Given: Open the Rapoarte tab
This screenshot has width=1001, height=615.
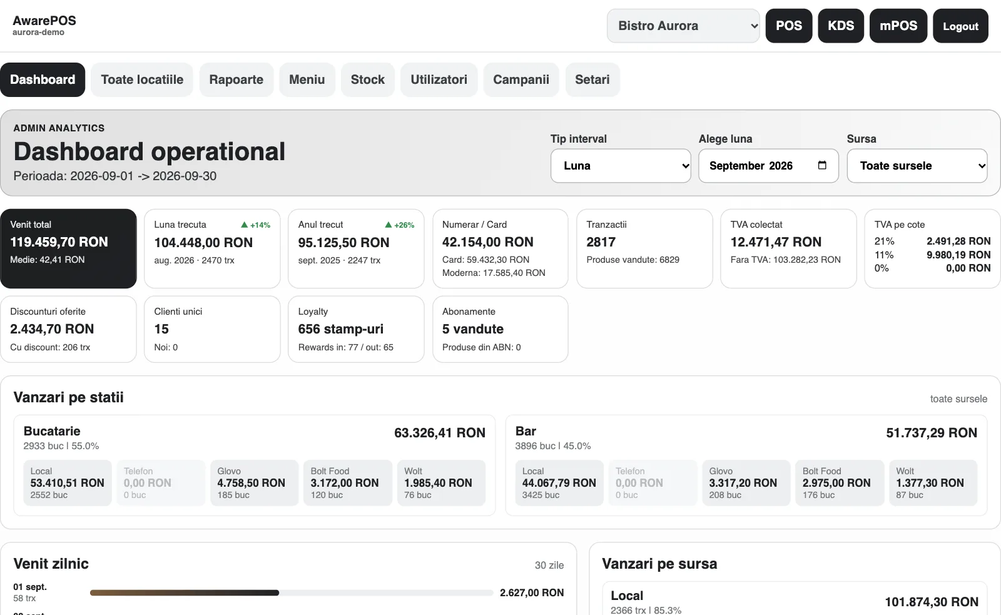Looking at the screenshot, I should point(236,79).
